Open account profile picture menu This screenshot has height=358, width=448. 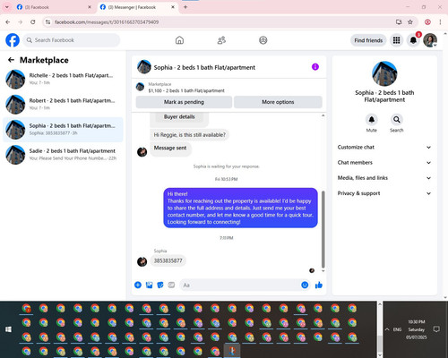[x=430, y=40]
